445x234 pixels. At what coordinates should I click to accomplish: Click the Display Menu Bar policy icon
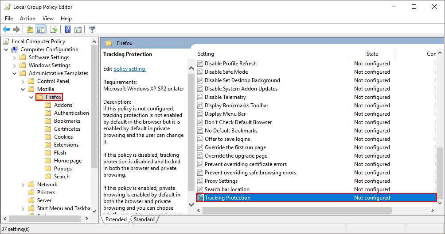[200, 114]
